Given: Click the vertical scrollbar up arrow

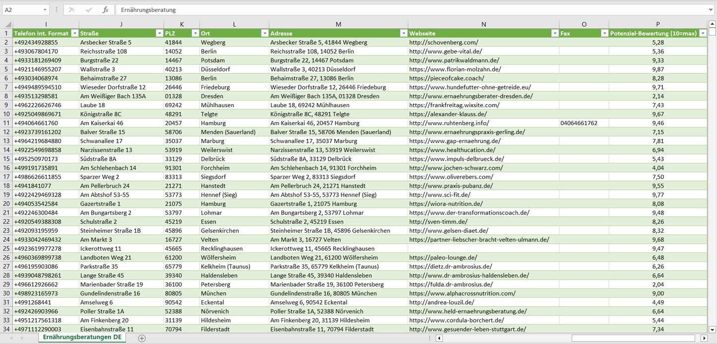Looking at the screenshot, I should point(713,24).
